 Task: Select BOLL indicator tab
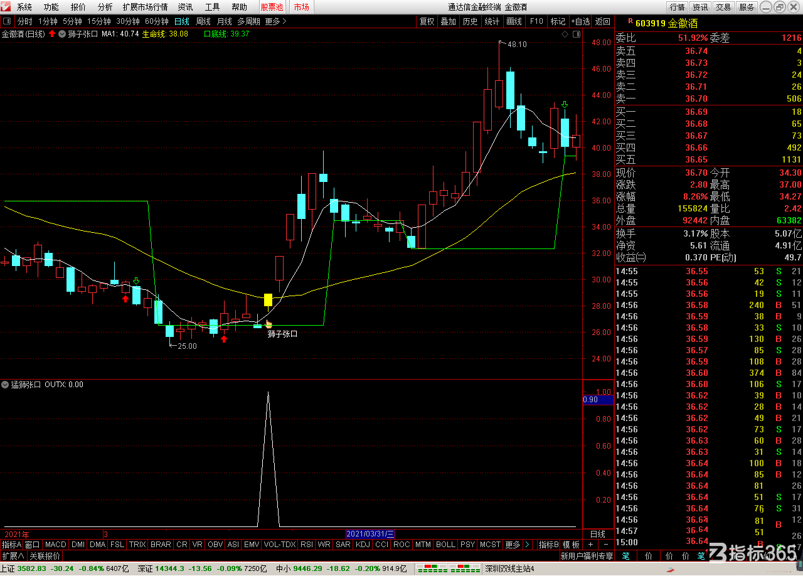coord(445,545)
